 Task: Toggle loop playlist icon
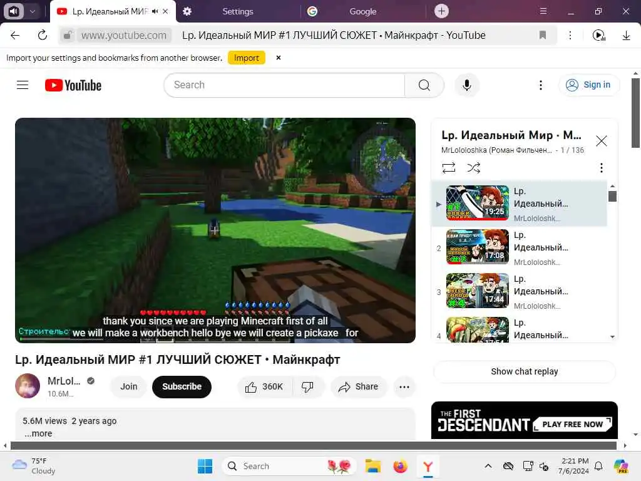pos(448,168)
